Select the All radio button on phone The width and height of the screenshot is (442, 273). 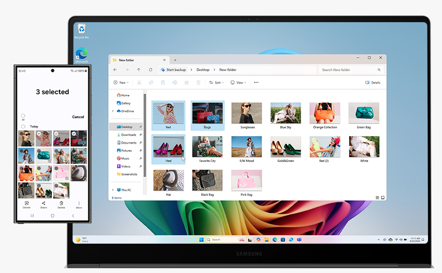point(23,116)
